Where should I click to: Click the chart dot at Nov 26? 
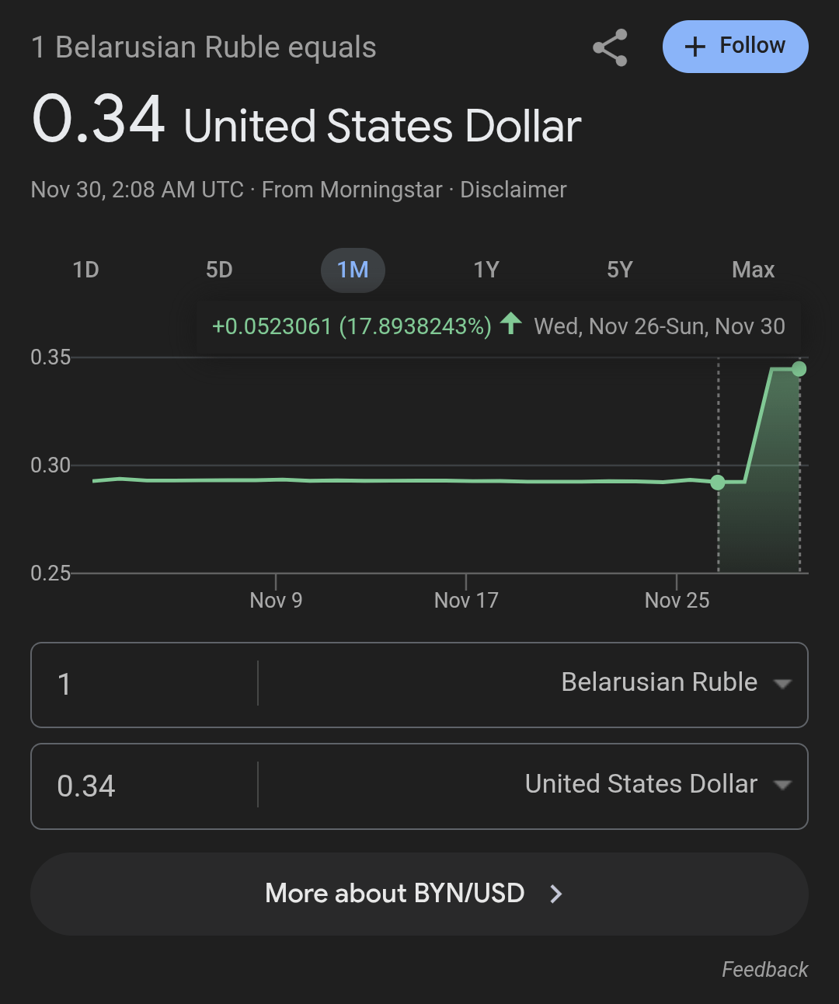coord(718,483)
